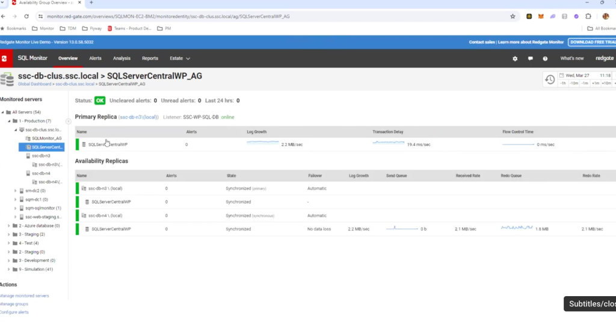The width and height of the screenshot is (616, 334).
Task: Open the Configuration gear icon
Action: click(515, 59)
